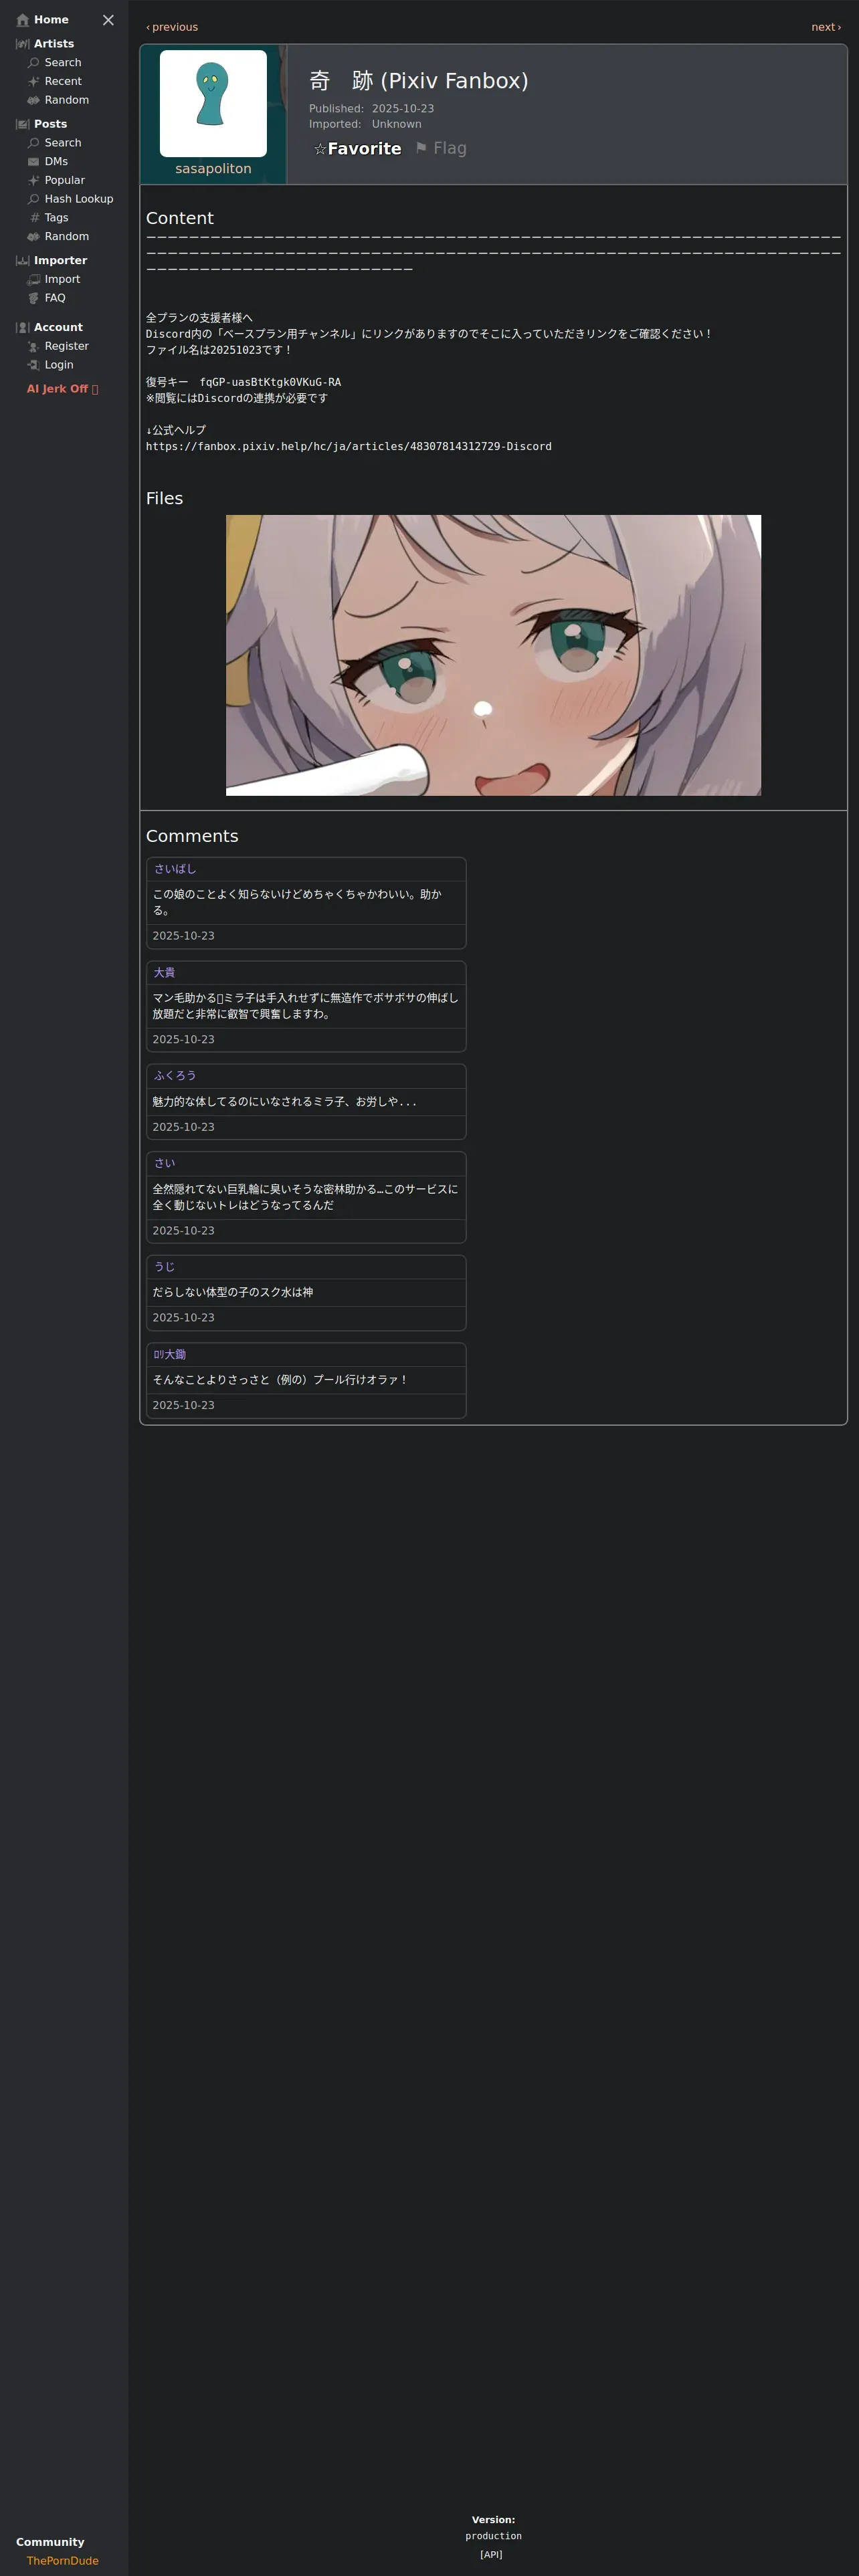Click the Content section heading
Screen dimensions: 859x2576
(180, 218)
